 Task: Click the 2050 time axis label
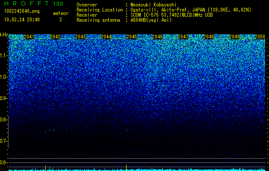[260, 37]
